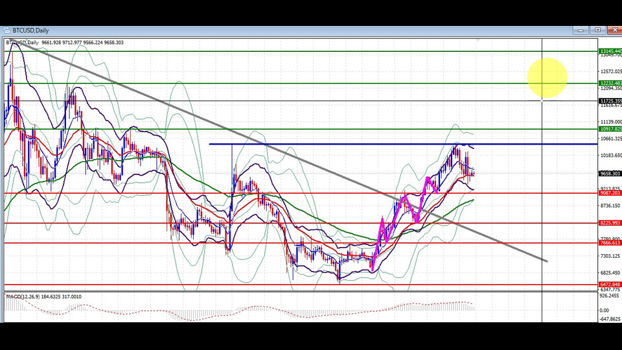Click the 8736.150 axis price value

(611, 205)
